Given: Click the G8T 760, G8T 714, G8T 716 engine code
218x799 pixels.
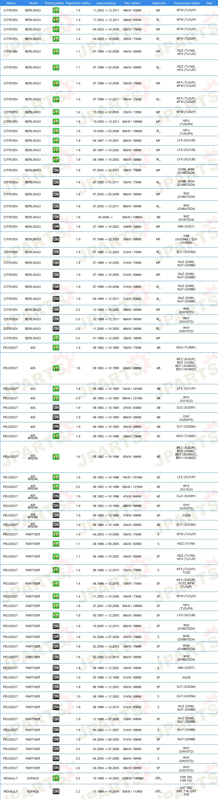Looking at the screenshot, I should (x=186, y=791).
